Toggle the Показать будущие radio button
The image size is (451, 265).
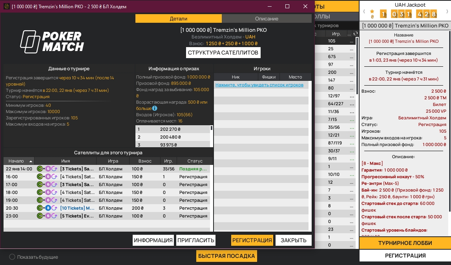click(12, 257)
